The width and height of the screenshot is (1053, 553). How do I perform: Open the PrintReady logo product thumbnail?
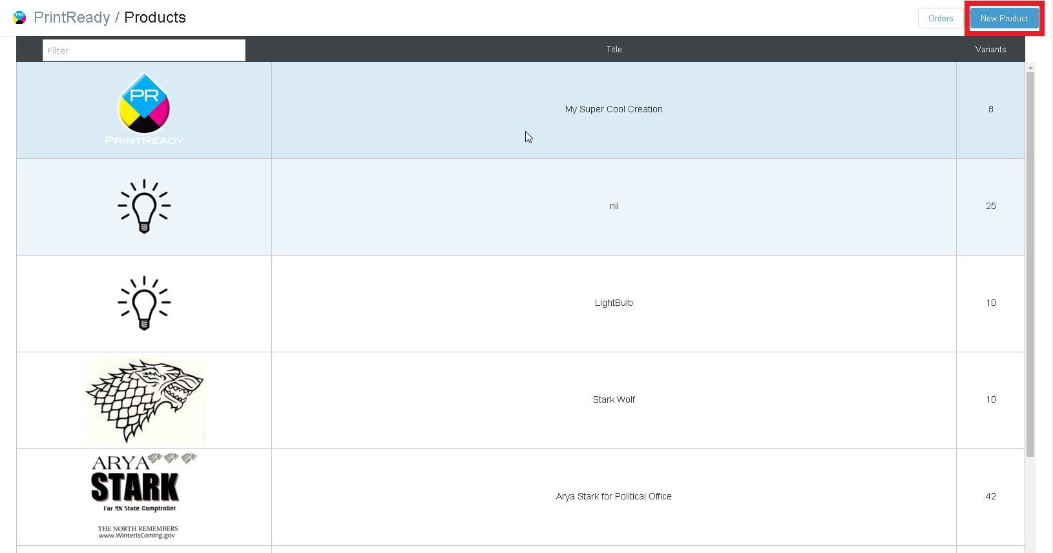coord(144,109)
